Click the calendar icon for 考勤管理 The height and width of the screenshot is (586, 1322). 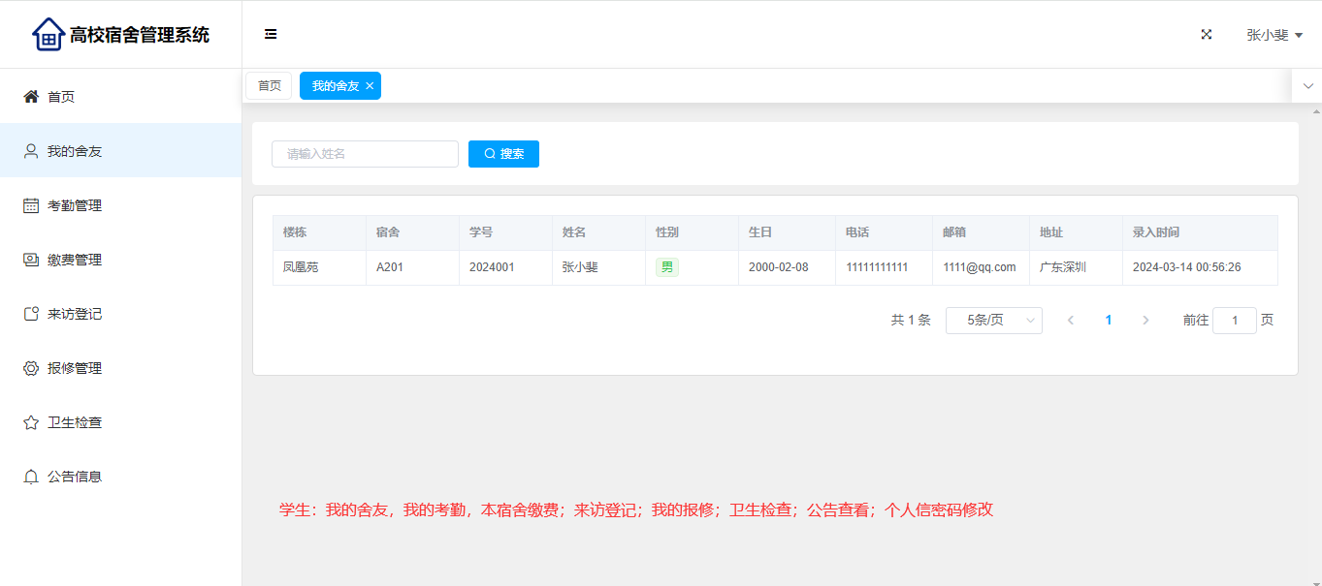tap(31, 205)
